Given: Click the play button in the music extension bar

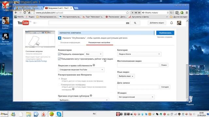Looking at the screenshot, I should click(133, 13).
